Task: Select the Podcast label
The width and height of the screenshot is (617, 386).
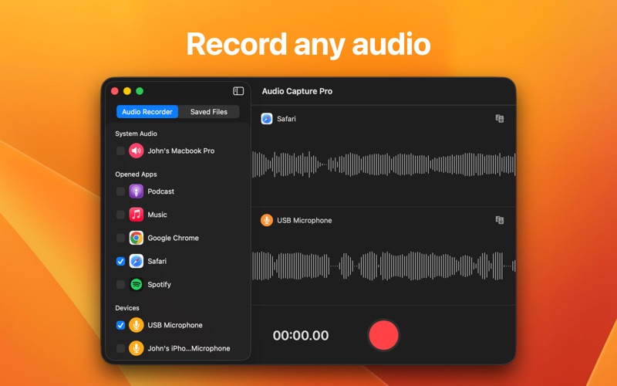Action: click(161, 191)
